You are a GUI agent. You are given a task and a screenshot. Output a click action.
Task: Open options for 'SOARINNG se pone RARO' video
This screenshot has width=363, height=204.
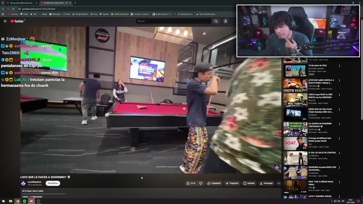339,167
